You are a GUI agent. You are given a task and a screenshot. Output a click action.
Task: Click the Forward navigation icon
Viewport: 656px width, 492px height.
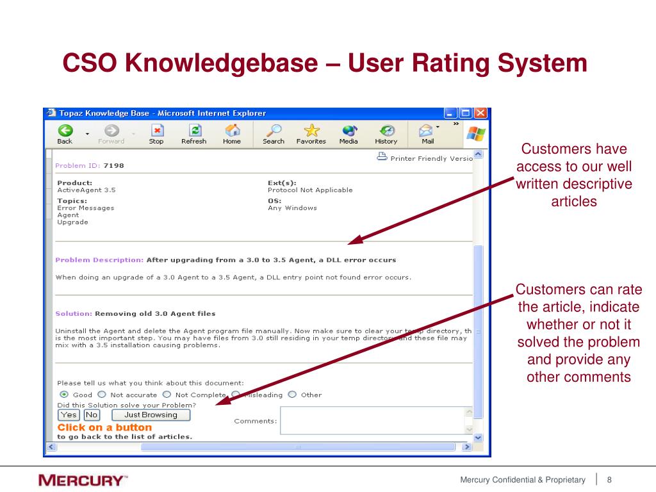(111, 131)
